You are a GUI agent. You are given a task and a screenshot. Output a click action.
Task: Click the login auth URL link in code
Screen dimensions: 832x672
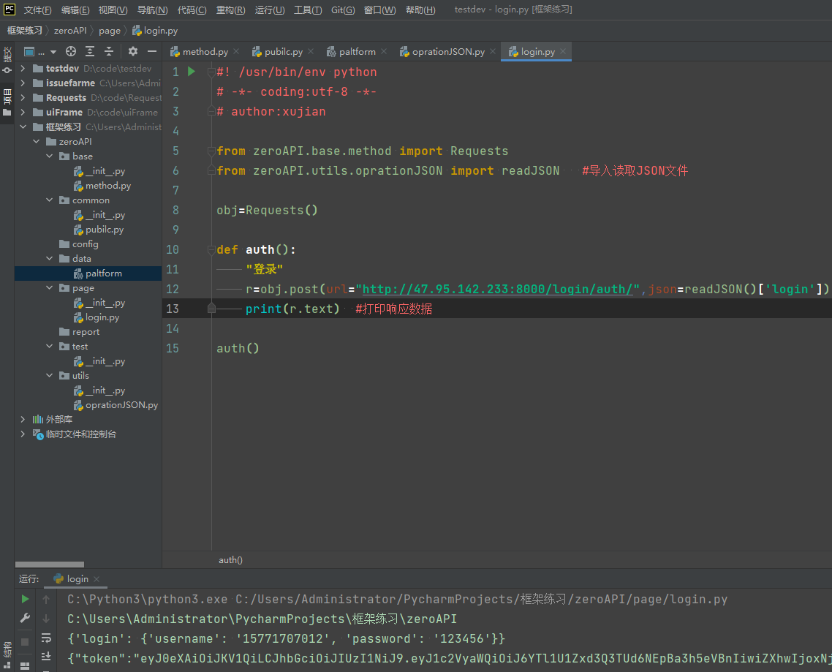coord(498,289)
